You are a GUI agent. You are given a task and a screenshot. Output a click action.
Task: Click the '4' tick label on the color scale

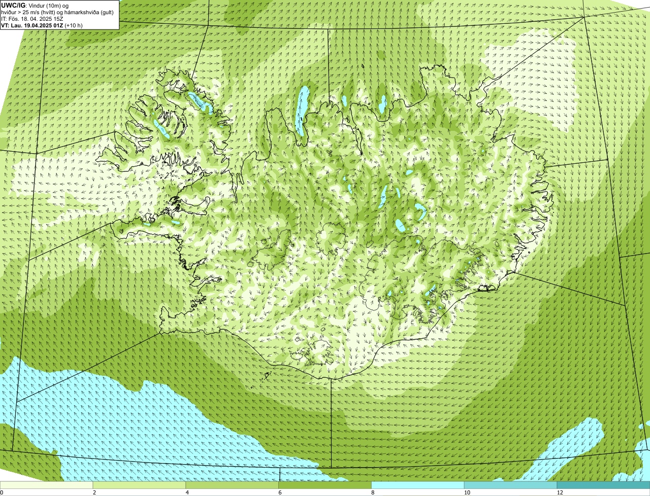pos(187,492)
